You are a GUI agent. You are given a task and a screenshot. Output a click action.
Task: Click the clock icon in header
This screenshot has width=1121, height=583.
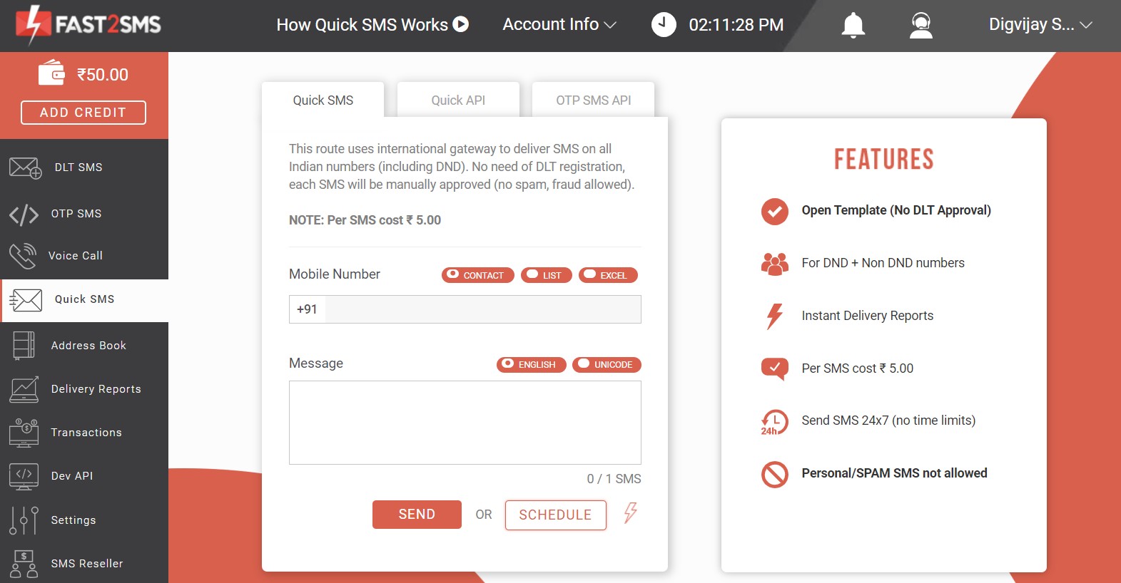click(x=664, y=24)
